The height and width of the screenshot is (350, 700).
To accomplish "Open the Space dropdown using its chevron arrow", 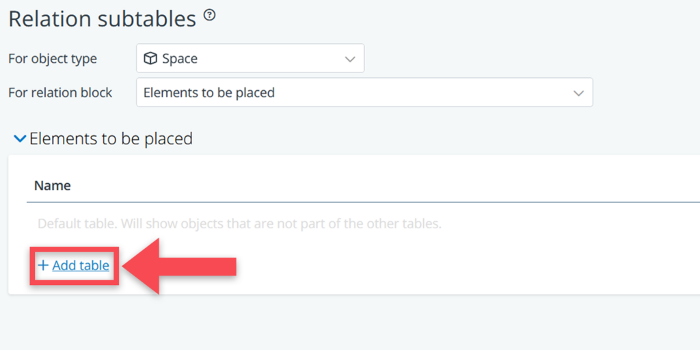I will [350, 59].
